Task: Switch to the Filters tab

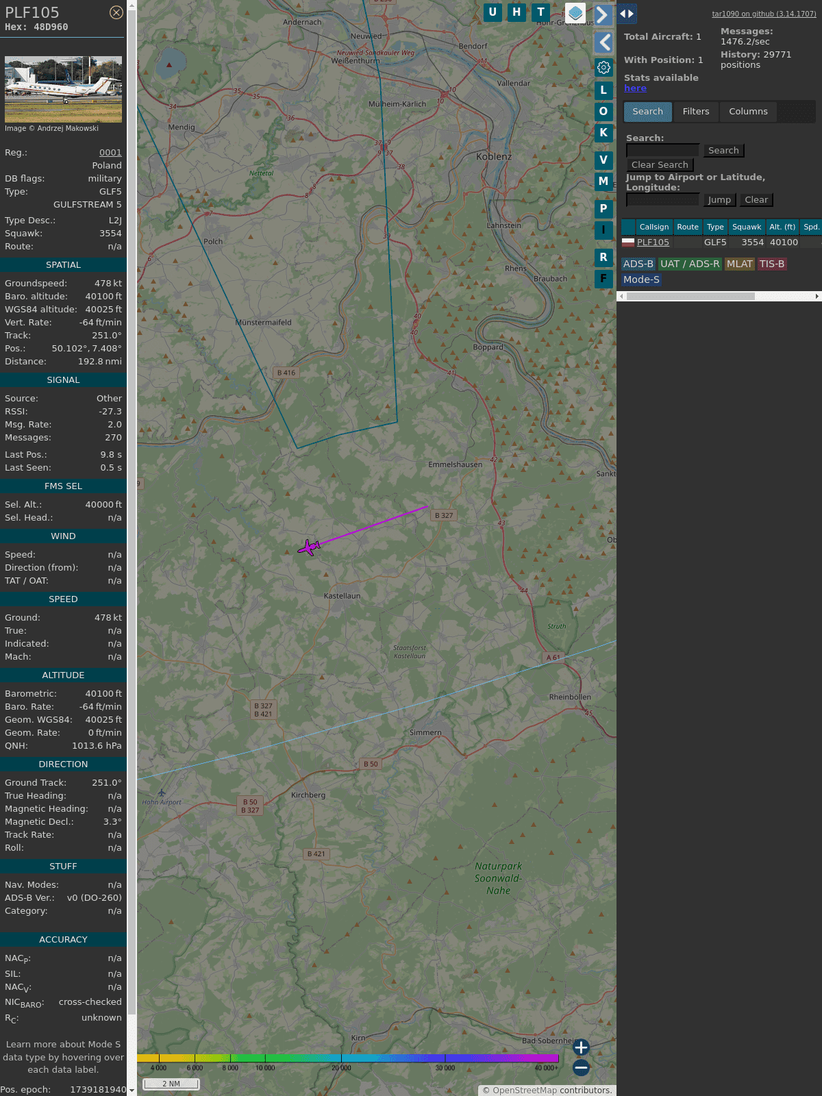Action: click(695, 112)
